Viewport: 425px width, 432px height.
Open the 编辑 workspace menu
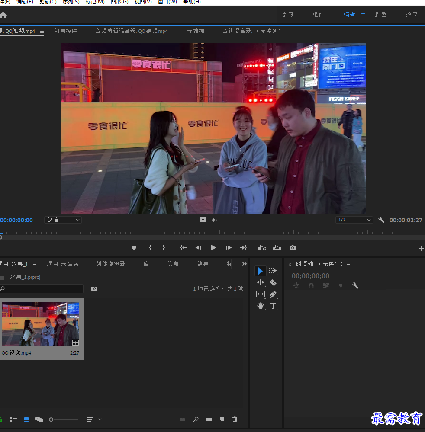(x=363, y=15)
